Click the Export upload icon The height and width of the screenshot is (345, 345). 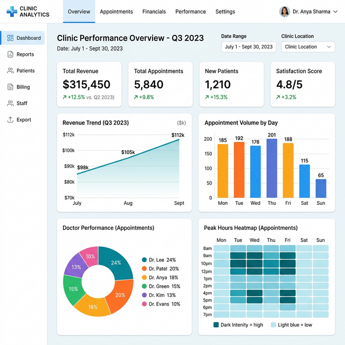pyautogui.click(x=10, y=120)
